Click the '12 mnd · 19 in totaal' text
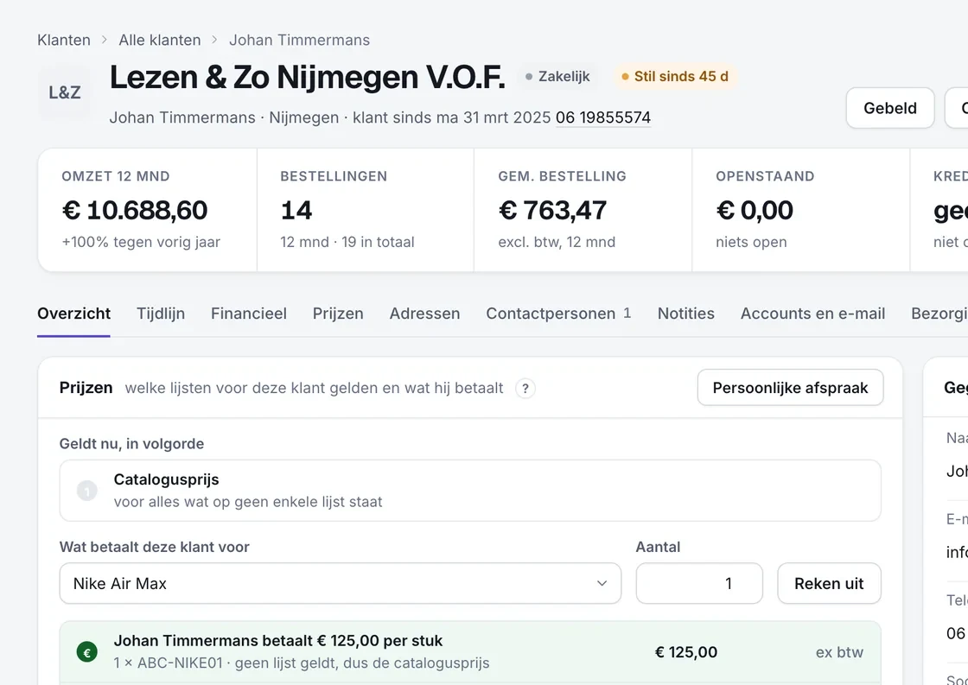This screenshot has width=968, height=685. pos(347,242)
